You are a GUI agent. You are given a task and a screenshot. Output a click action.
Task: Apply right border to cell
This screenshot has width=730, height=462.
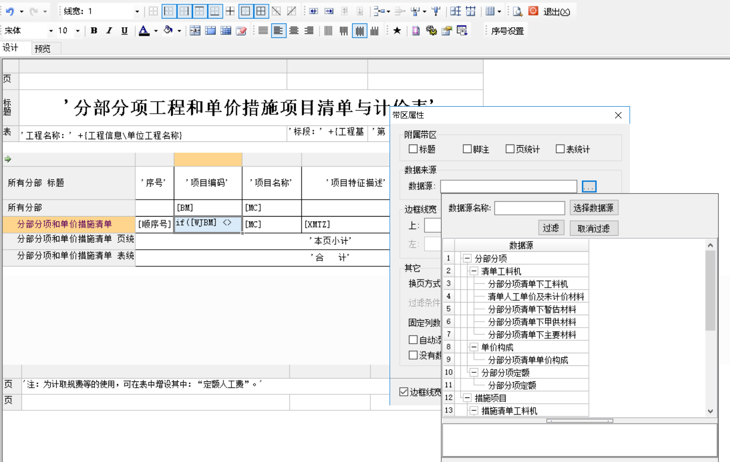184,11
